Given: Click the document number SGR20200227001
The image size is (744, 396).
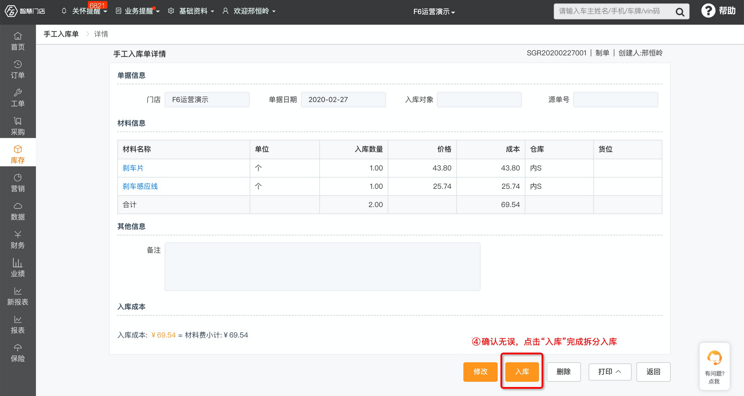Looking at the screenshot, I should click(557, 53).
